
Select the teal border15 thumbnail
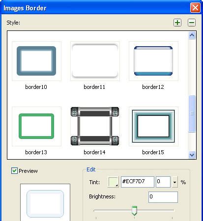153,126
